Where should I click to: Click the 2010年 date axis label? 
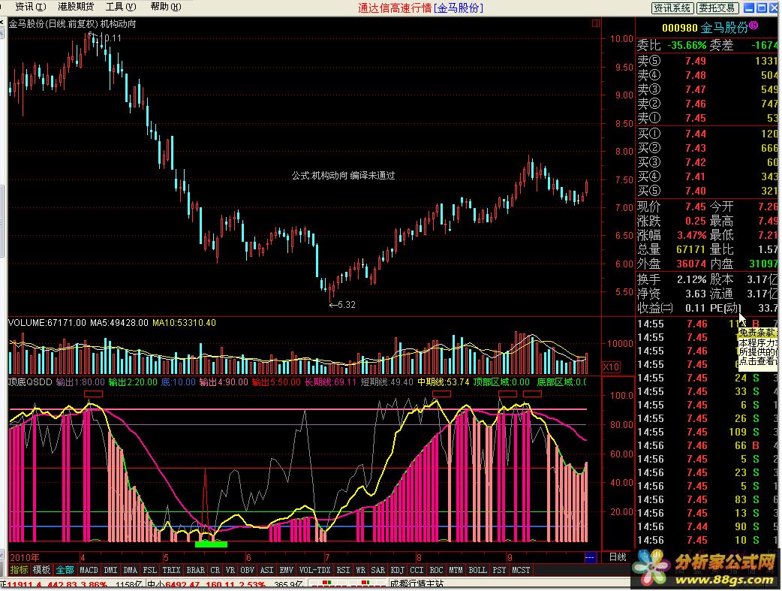click(x=25, y=557)
